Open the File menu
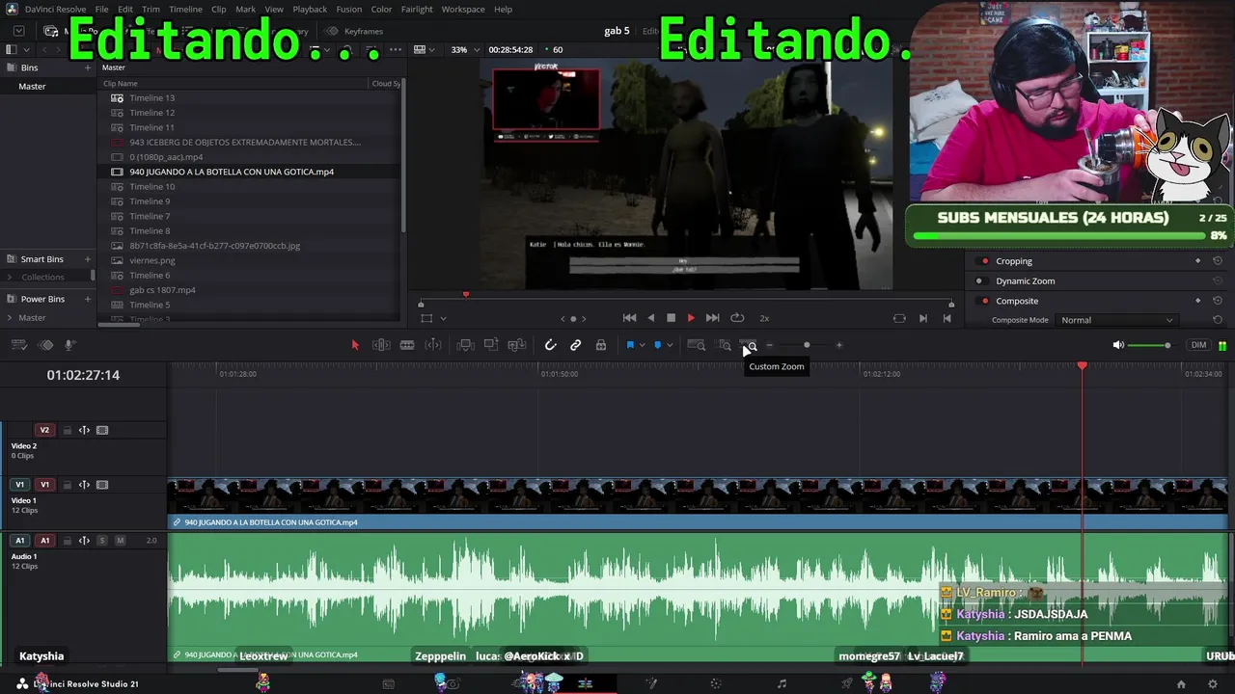The image size is (1235, 694). [101, 10]
